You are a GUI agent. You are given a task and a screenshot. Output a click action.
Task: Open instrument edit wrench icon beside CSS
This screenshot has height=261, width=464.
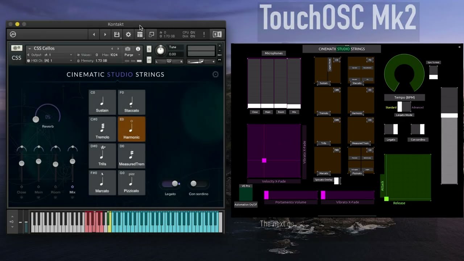click(16, 48)
